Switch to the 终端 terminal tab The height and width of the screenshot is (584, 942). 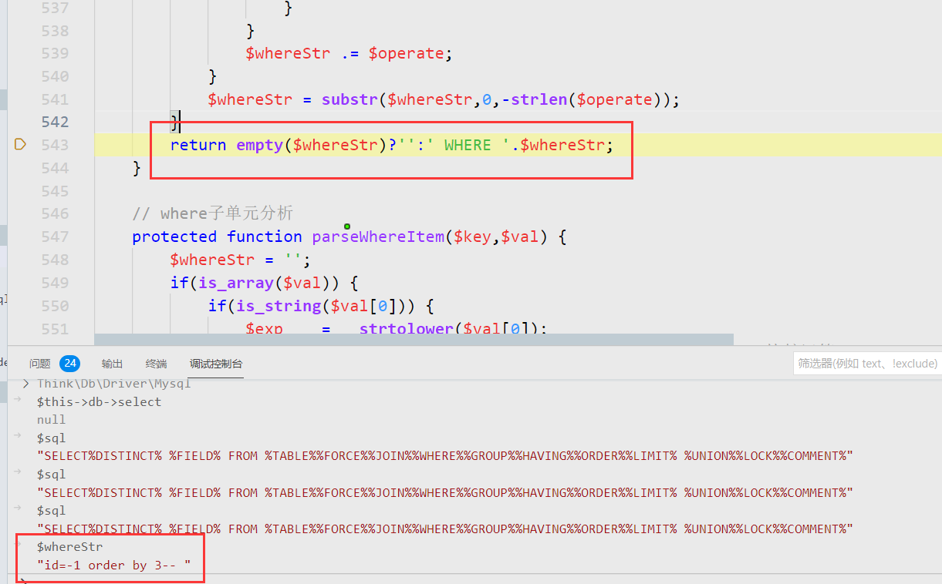tap(157, 364)
